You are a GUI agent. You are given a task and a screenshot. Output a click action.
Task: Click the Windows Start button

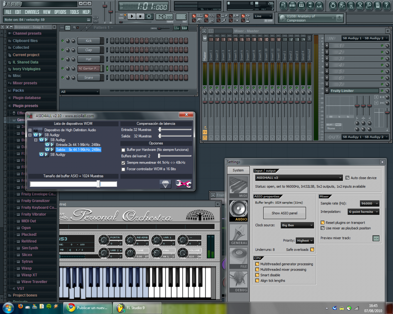point(8,307)
